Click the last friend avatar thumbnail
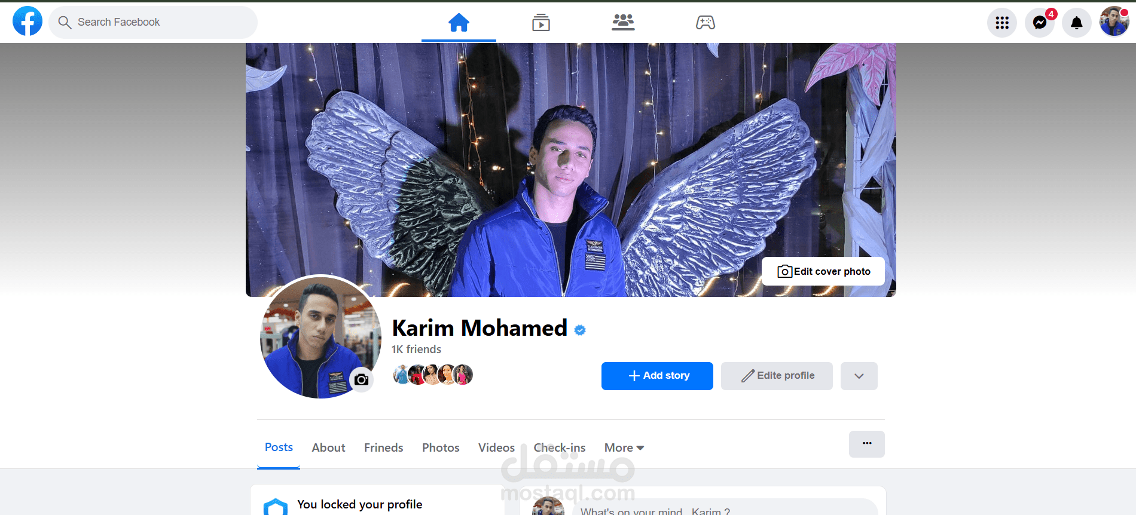This screenshot has height=515, width=1136. [x=463, y=375]
